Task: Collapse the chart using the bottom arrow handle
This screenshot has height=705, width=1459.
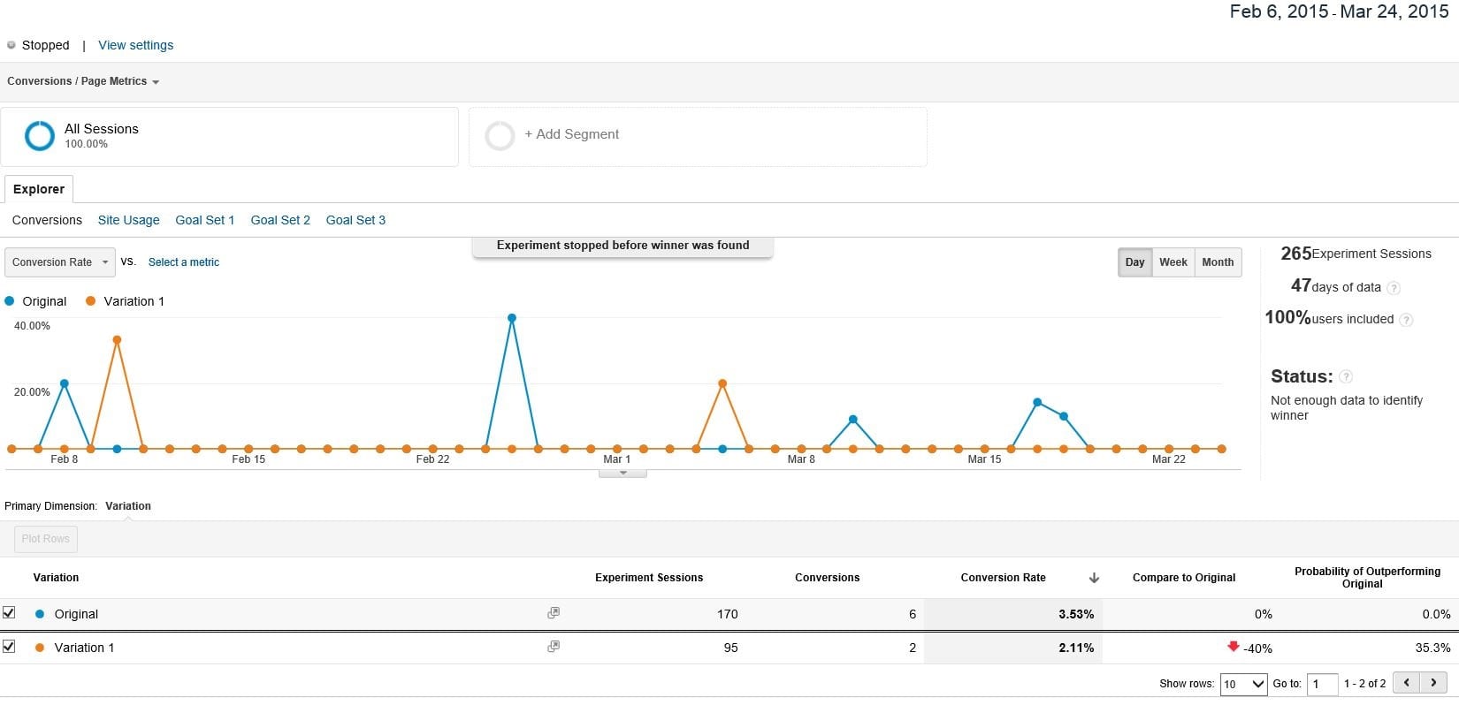Action: point(623,474)
